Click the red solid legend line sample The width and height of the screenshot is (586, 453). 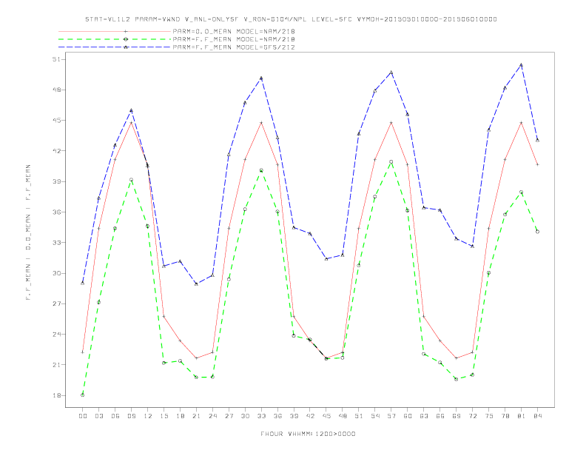click(115, 31)
